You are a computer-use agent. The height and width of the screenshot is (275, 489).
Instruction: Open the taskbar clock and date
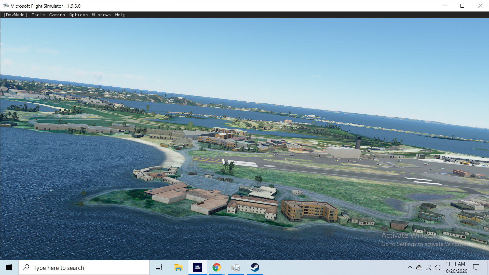(x=455, y=267)
